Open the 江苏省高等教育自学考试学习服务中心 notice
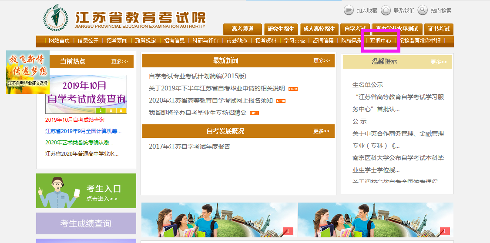The image size is (490, 243). [x=398, y=103]
